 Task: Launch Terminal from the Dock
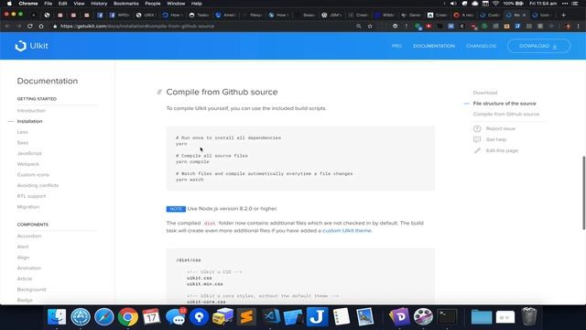click(x=448, y=316)
